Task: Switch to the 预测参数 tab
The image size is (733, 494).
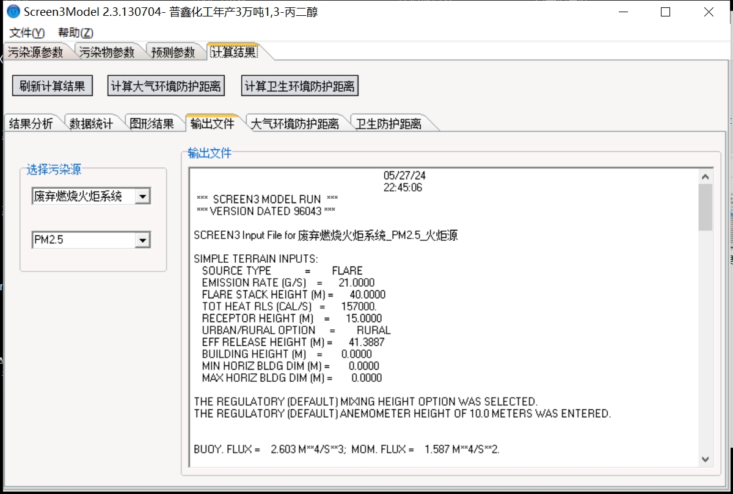Action: [173, 52]
